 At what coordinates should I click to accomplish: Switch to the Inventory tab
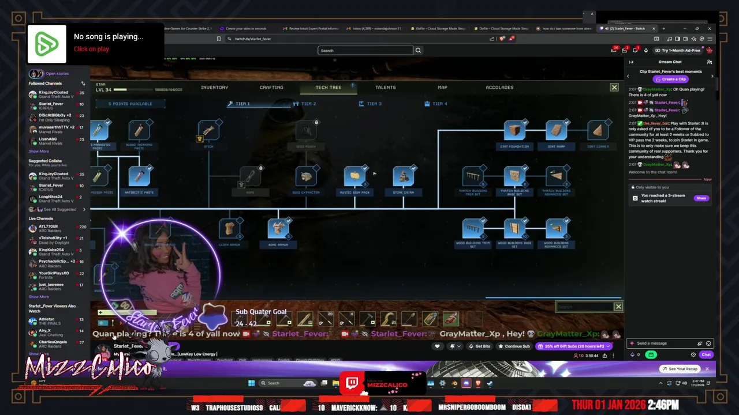coord(214,88)
